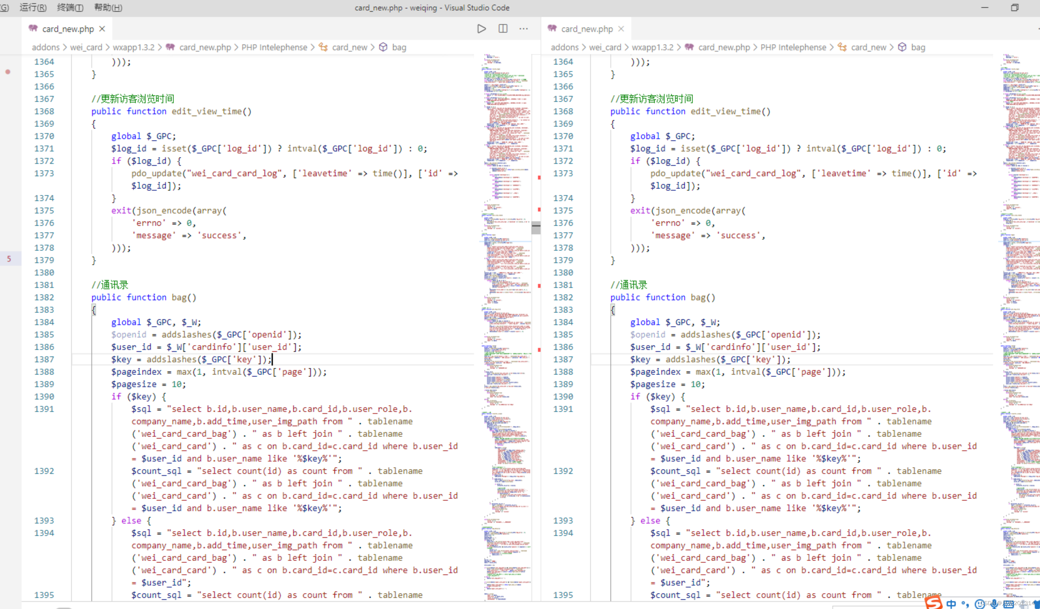Image resolution: width=1040 pixels, height=609 pixels.
Task: Open the 运行(R) menu
Action: coord(33,8)
